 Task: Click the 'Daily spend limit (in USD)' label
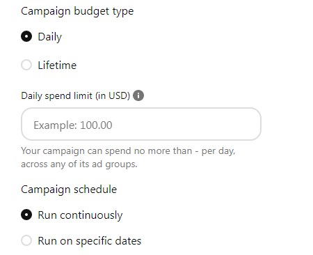[76, 95]
